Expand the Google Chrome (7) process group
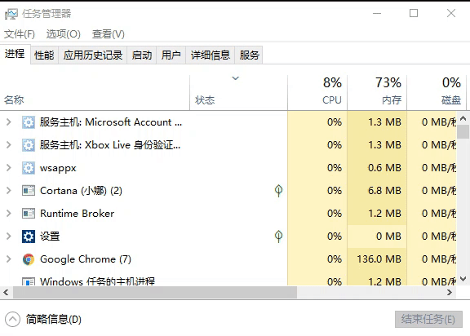The image size is (470, 336). pyautogui.click(x=9, y=259)
